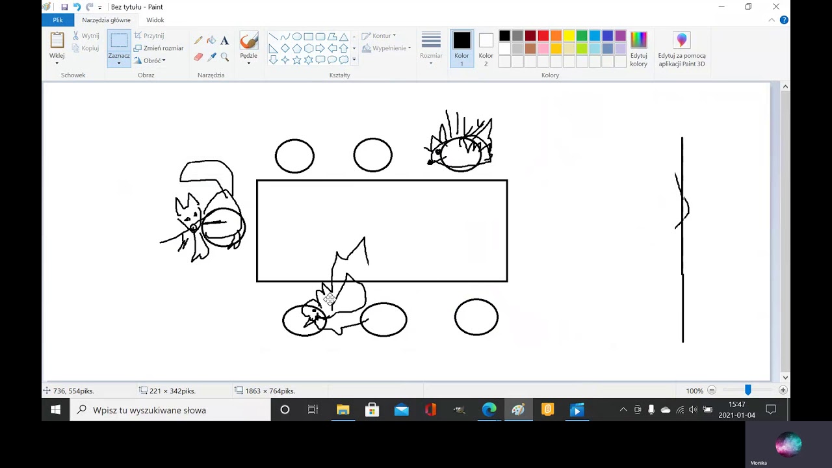Open the Plik file menu
This screenshot has height=468, width=832.
tap(58, 20)
